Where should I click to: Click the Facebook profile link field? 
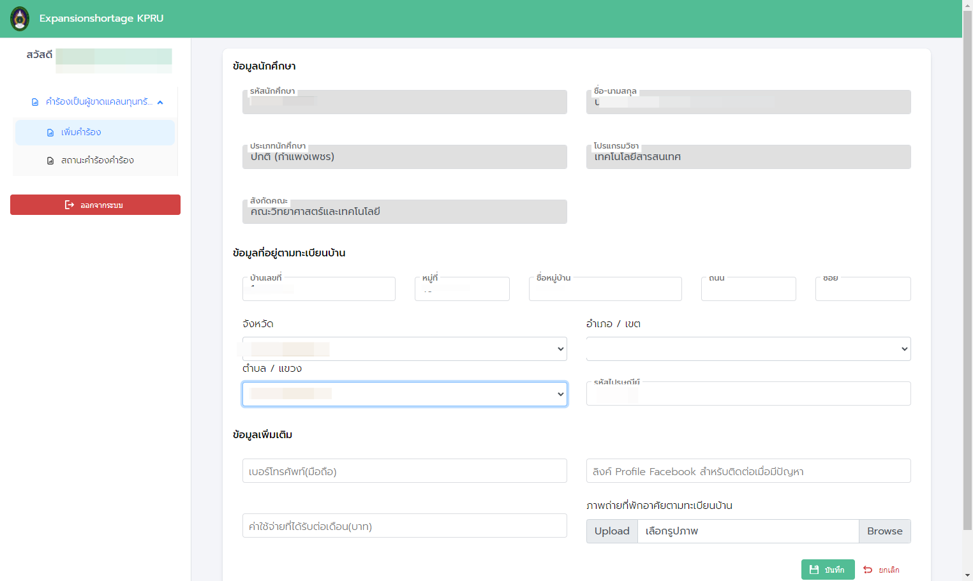(748, 471)
